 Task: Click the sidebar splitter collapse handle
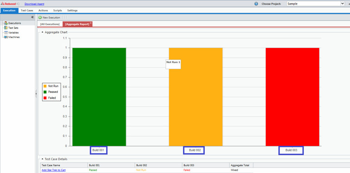(36, 94)
